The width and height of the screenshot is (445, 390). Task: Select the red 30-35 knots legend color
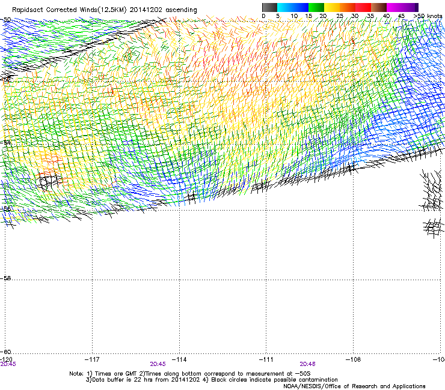pos(363,7)
